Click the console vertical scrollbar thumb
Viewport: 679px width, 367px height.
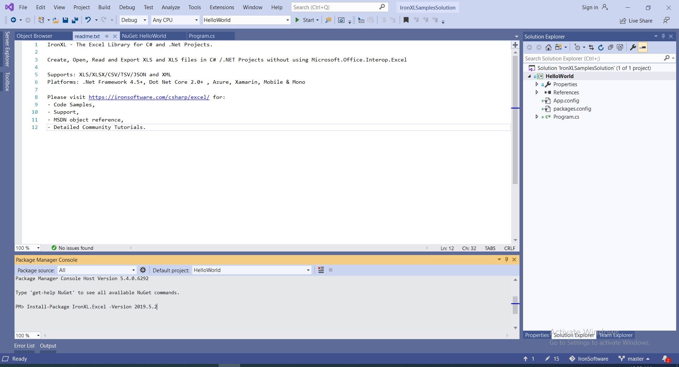tap(515, 305)
